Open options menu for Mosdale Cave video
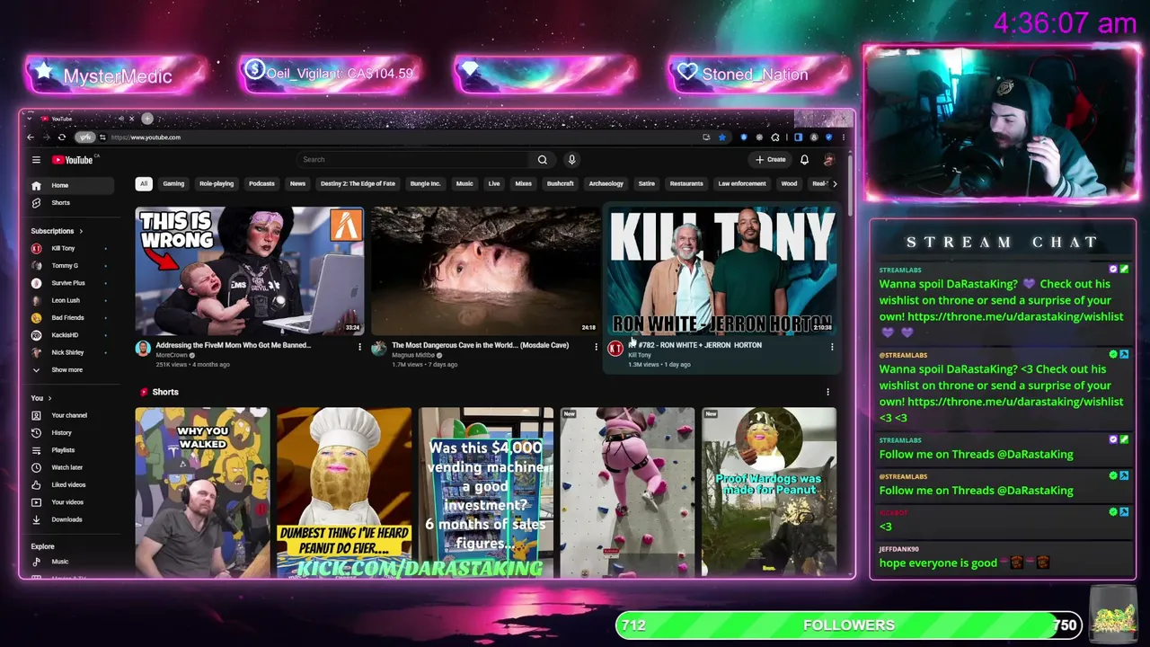The width and height of the screenshot is (1150, 647). tap(596, 346)
